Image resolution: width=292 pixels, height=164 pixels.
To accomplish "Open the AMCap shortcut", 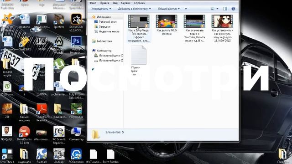I will tap(59, 156).
